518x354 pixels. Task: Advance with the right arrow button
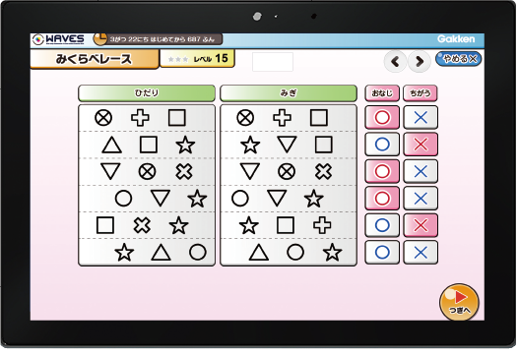click(x=420, y=61)
